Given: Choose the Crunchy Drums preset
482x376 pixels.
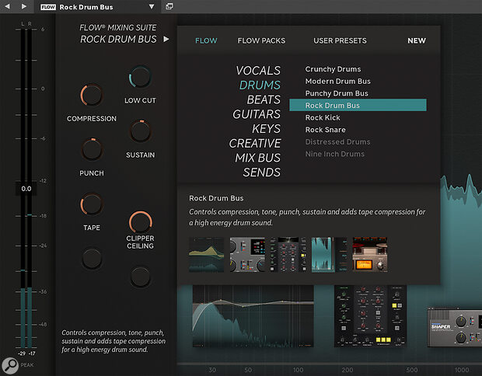Looking at the screenshot, I should click(333, 69).
